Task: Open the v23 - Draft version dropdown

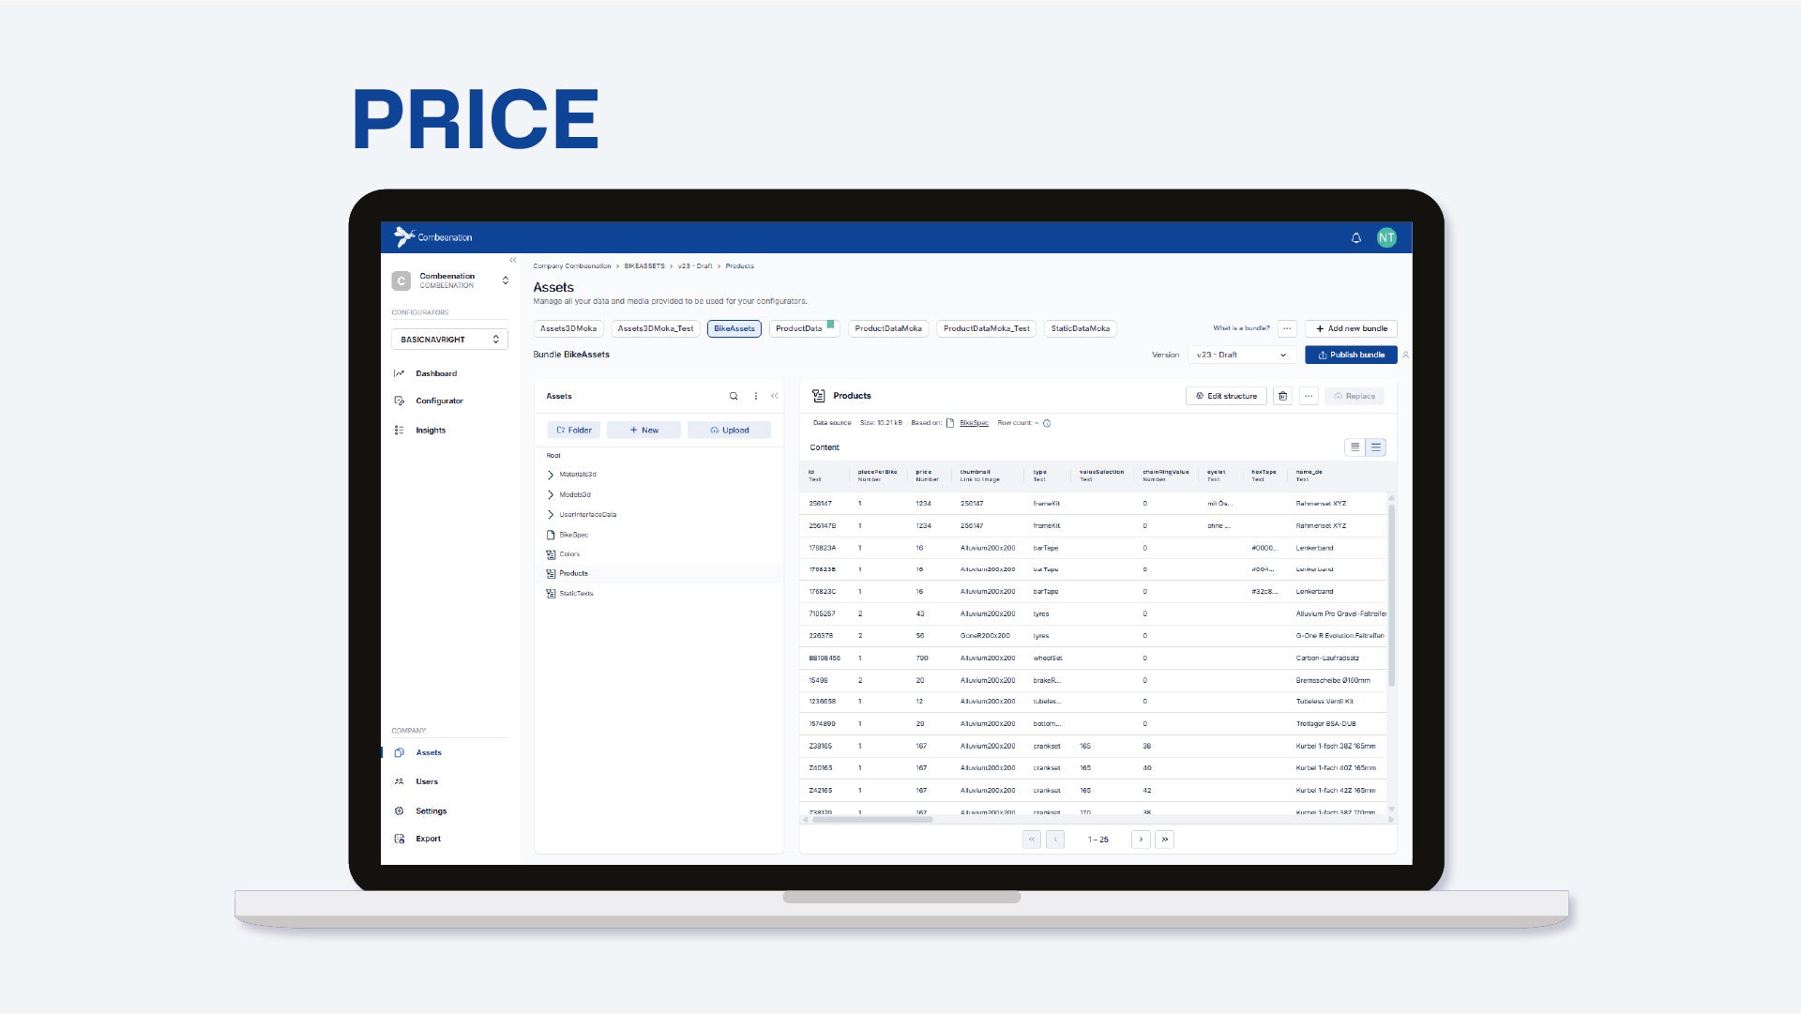Action: (x=1242, y=355)
